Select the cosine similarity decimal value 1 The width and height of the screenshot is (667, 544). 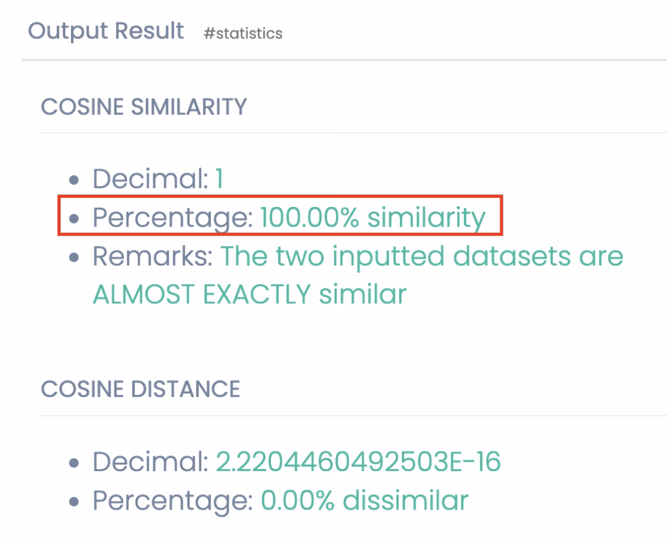coord(219,178)
